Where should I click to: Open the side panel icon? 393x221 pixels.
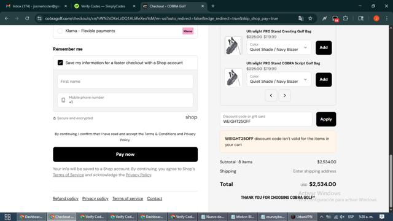tap(360, 18)
